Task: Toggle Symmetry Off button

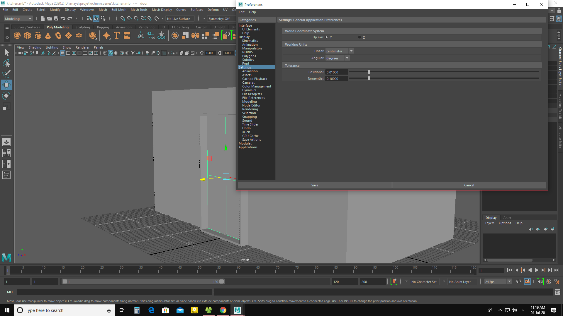Action: tap(218, 18)
